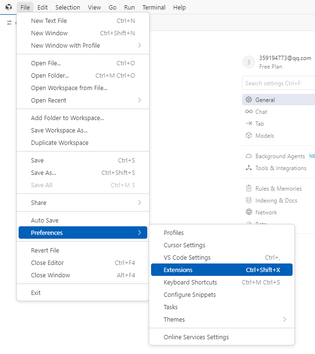
Task: Click the Cursor Settings menu entry
Action: coord(184,245)
